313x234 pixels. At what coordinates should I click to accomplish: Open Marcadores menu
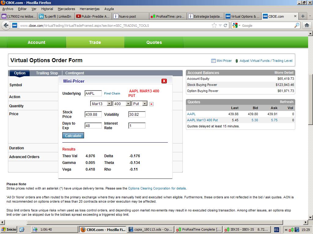click(x=66, y=9)
